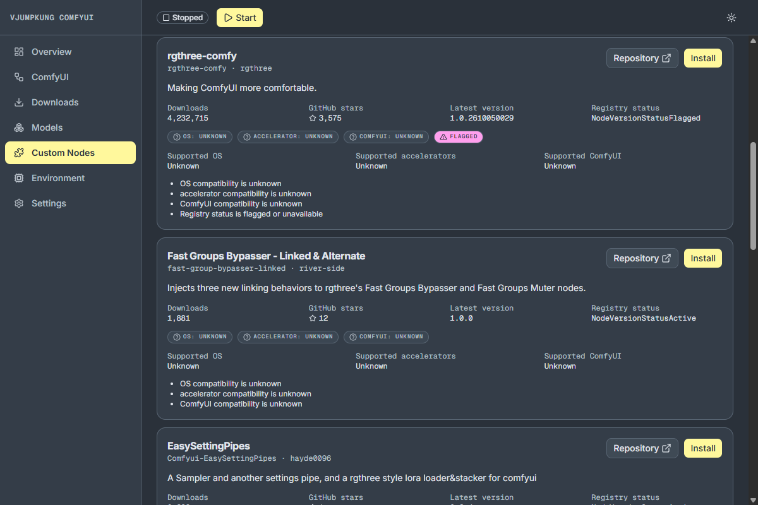This screenshot has height=505, width=758.
Task: Click the EasySettingPipes card title
Action: point(208,446)
